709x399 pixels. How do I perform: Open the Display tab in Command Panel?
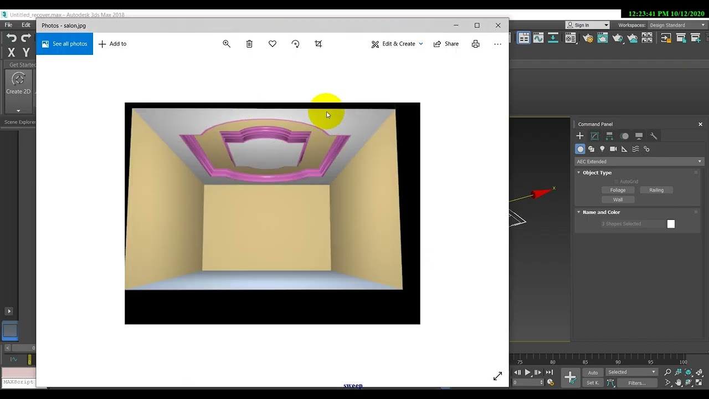click(639, 136)
